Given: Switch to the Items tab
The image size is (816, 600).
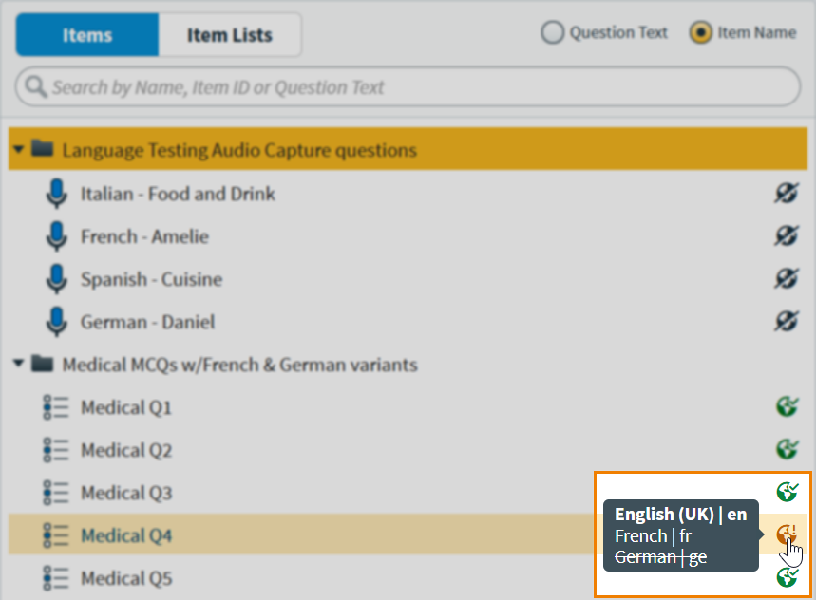Looking at the screenshot, I should tap(87, 35).
